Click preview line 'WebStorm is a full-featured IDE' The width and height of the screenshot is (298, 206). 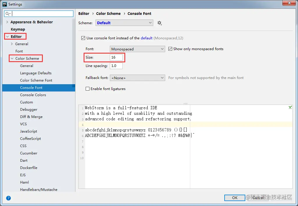121,108
